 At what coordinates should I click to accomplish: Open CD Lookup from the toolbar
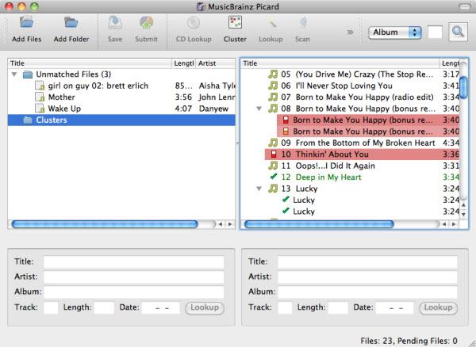[193, 24]
